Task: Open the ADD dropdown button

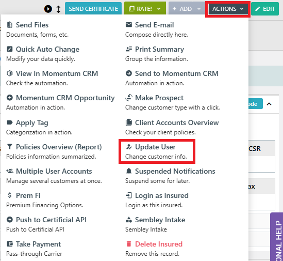Action: pyautogui.click(x=187, y=9)
